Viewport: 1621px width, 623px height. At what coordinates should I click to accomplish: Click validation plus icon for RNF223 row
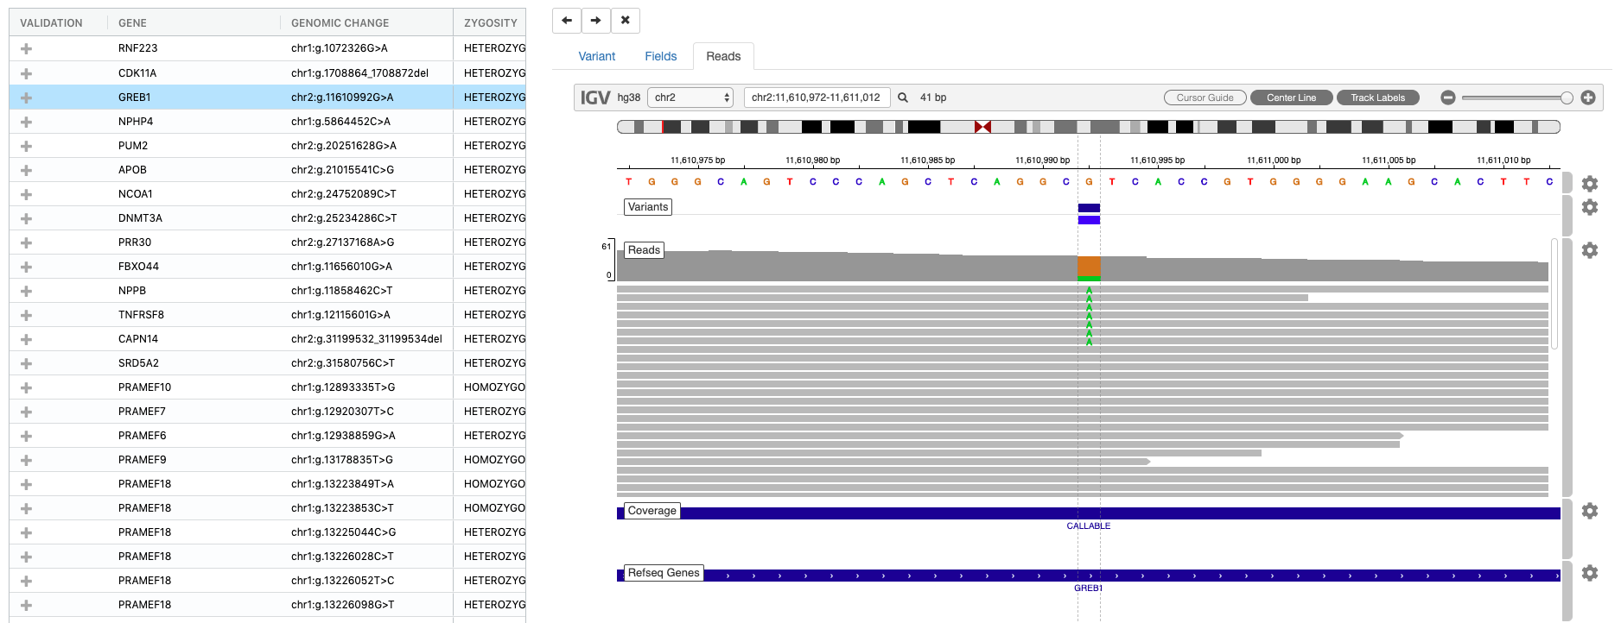[x=26, y=49]
